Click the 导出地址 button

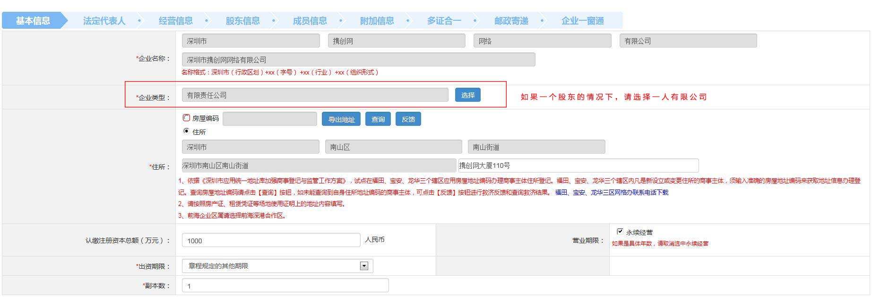[x=341, y=119]
